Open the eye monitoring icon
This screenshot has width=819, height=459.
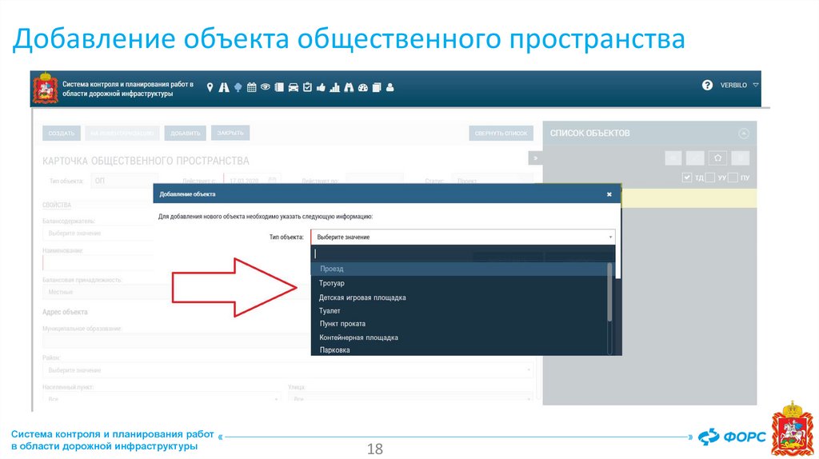point(266,87)
